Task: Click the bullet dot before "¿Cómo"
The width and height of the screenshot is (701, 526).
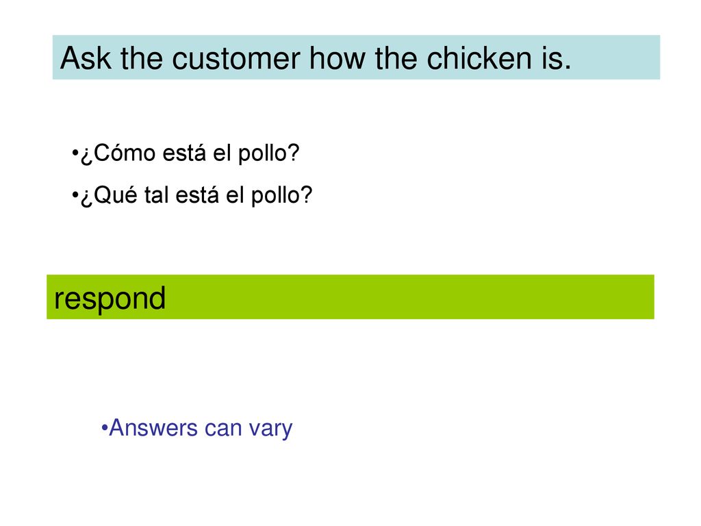Action: (x=75, y=153)
